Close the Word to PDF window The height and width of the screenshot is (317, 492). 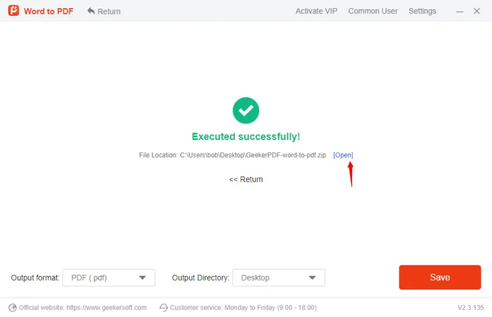point(477,11)
